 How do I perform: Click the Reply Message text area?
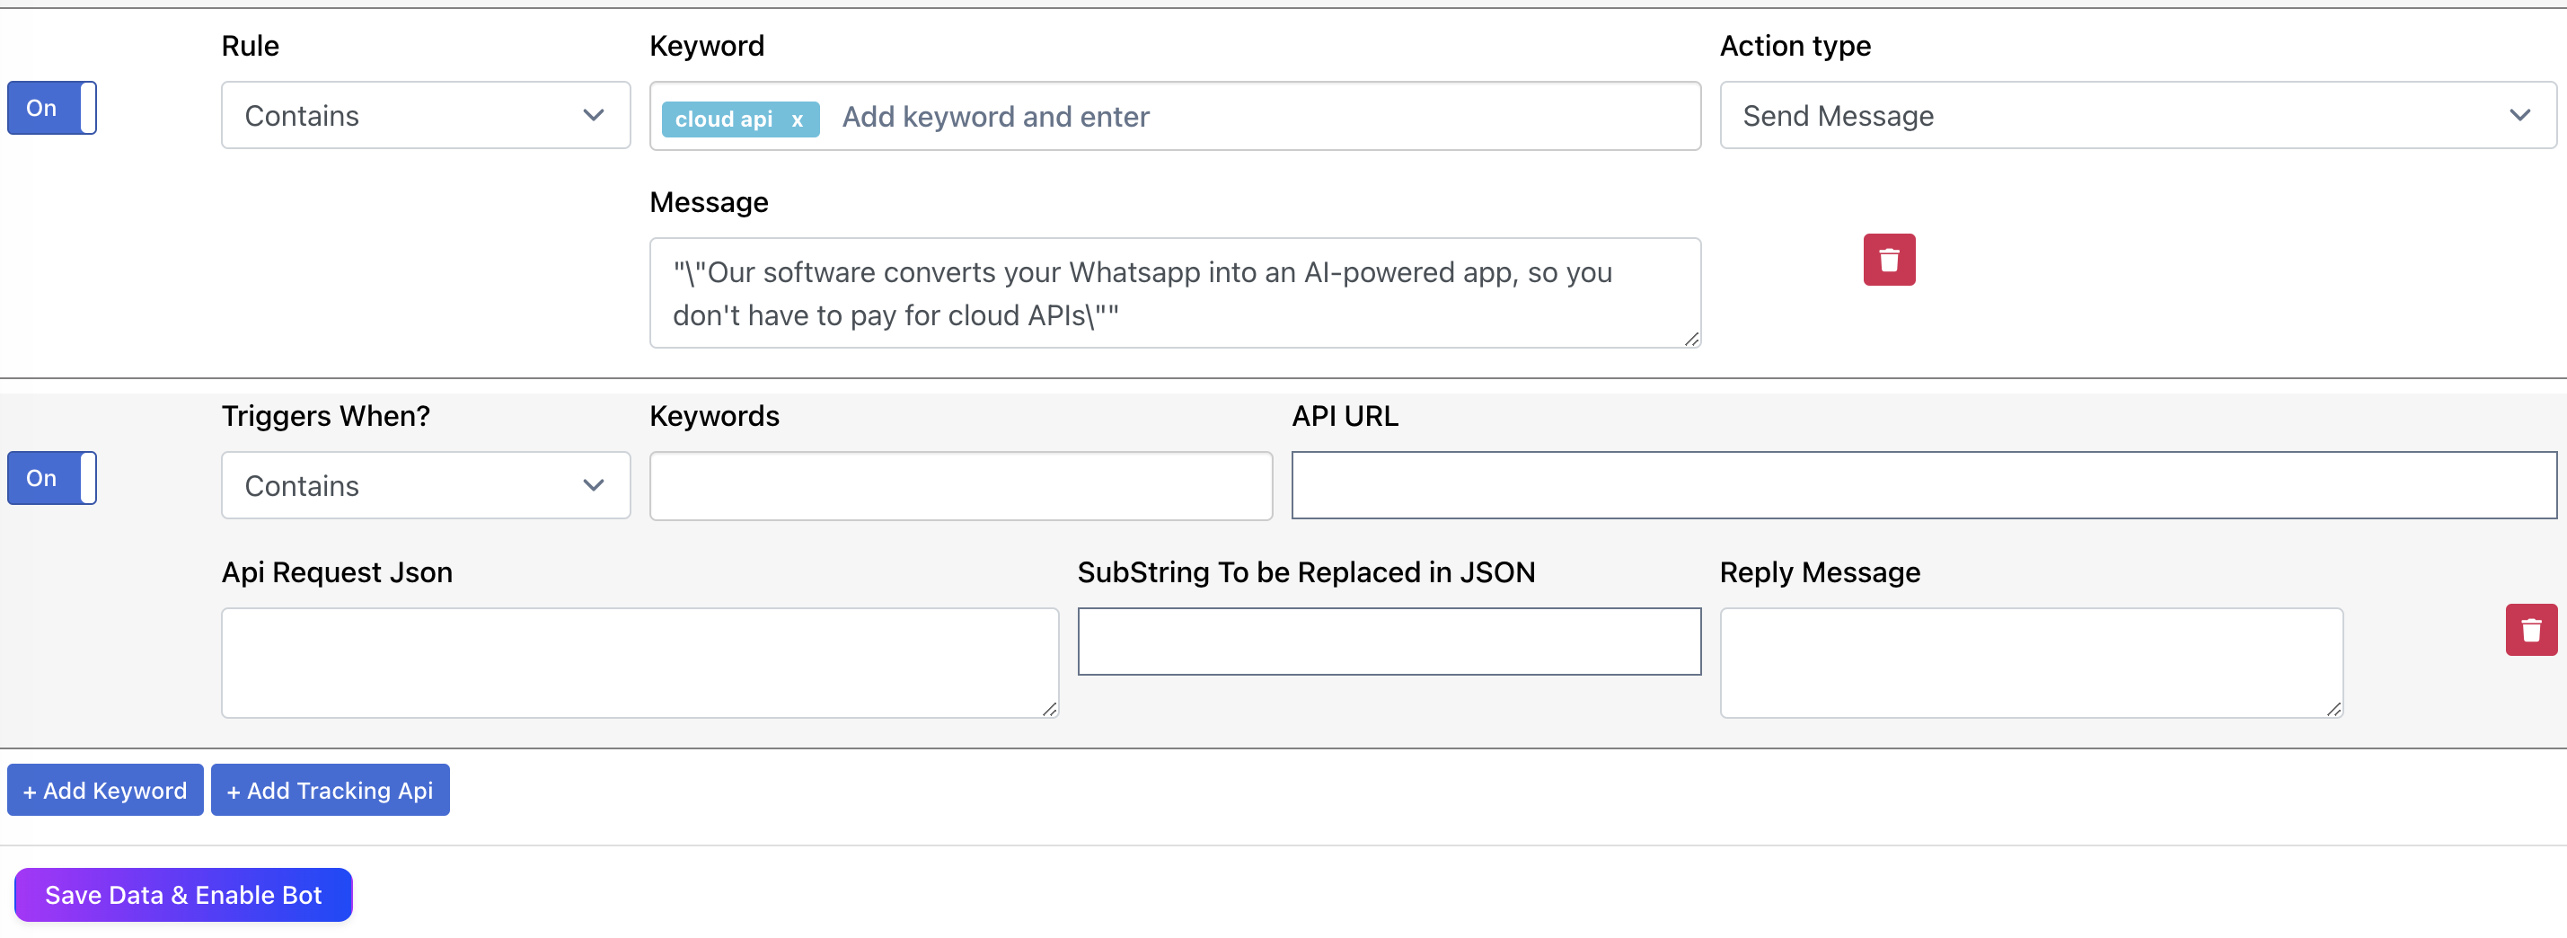click(x=2031, y=663)
